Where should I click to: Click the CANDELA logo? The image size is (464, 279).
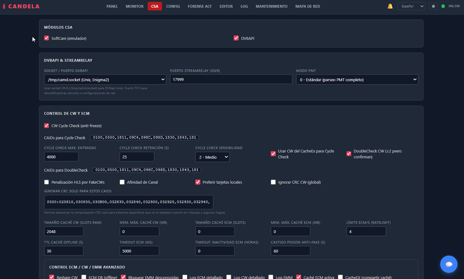(21, 6)
